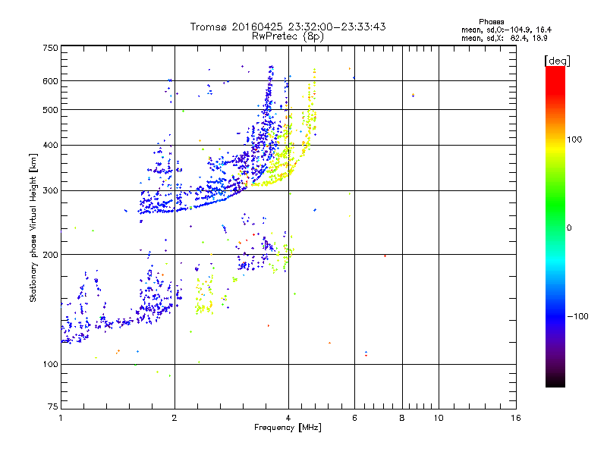Click the '1' x-axis tick label
The image size is (607, 455).
coord(61,418)
